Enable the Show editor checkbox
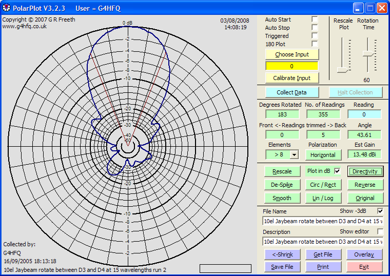This screenshot has height=276, width=390. 380,231
